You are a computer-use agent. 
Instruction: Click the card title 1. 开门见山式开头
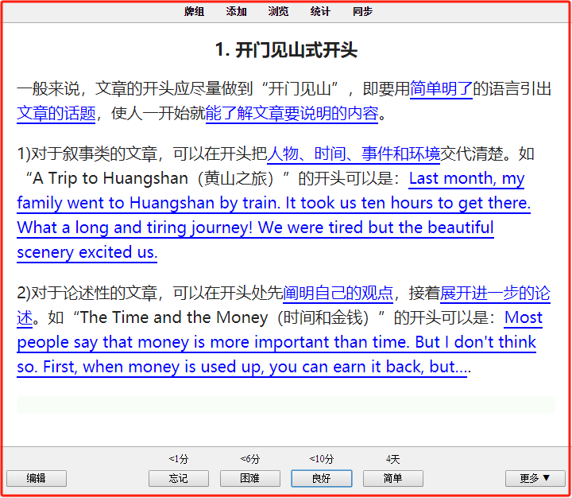pyautogui.click(x=286, y=49)
